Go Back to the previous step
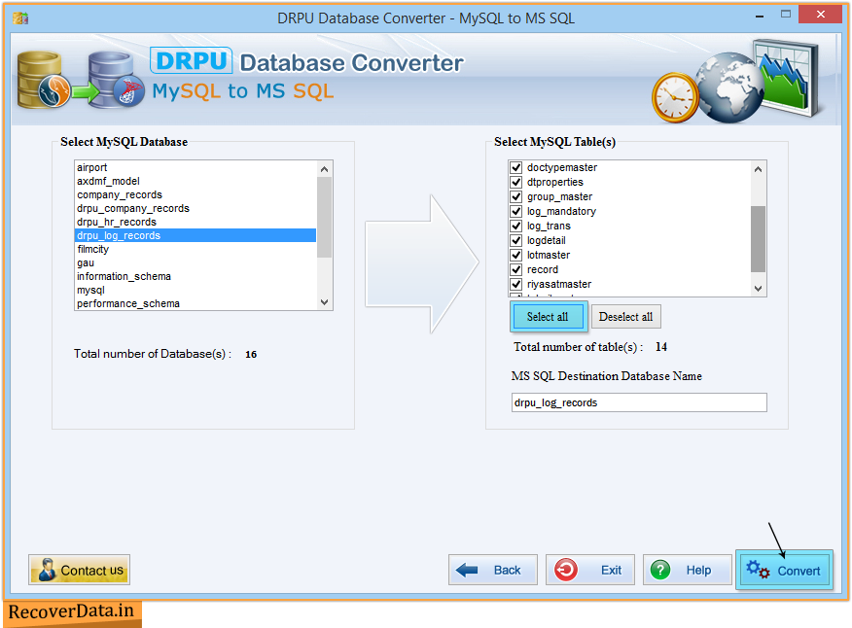The image size is (852, 628). (x=493, y=570)
